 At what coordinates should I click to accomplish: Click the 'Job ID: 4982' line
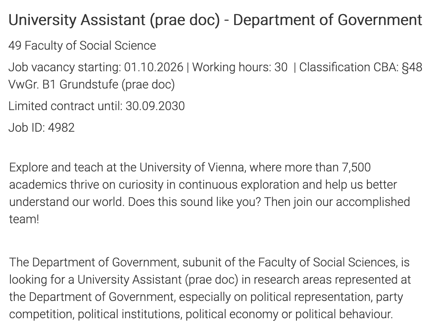coord(41,127)
